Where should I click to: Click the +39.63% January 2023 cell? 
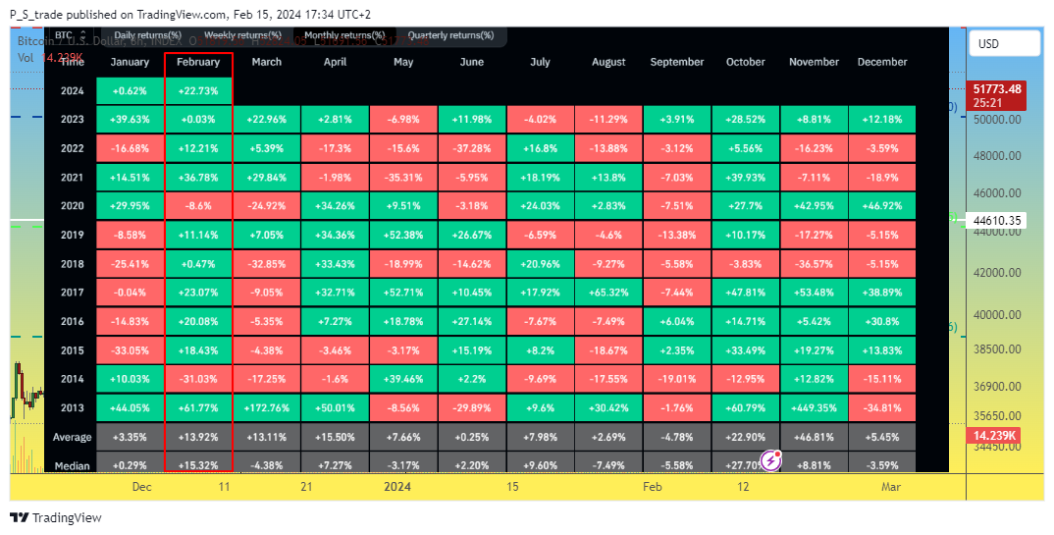130,120
